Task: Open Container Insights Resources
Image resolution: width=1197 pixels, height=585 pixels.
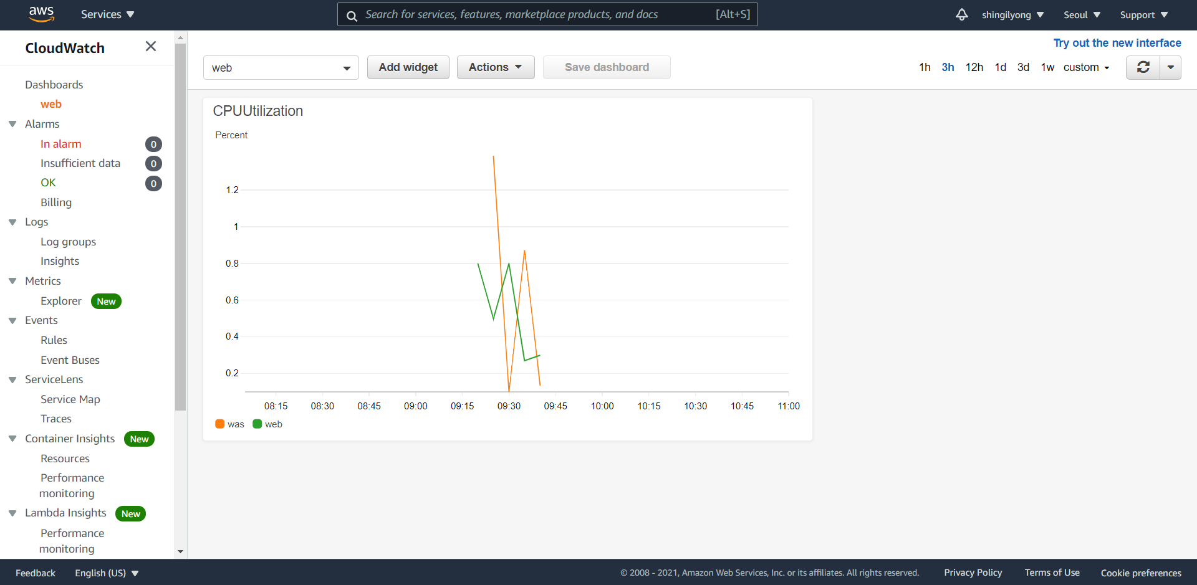Action: (65, 459)
